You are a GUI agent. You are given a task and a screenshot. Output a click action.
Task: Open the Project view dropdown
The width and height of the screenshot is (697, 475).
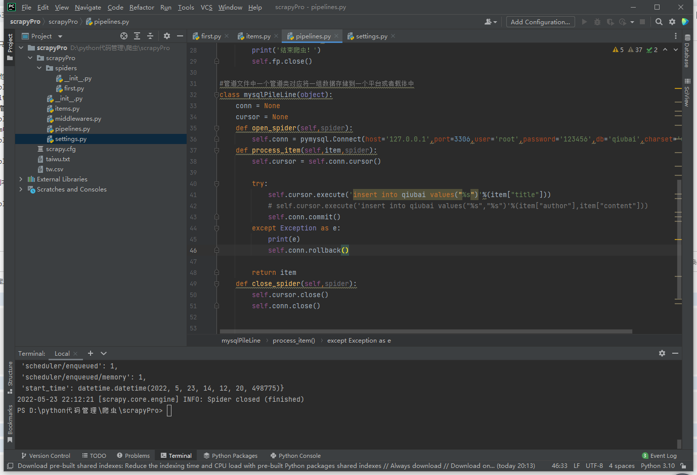[x=60, y=36]
